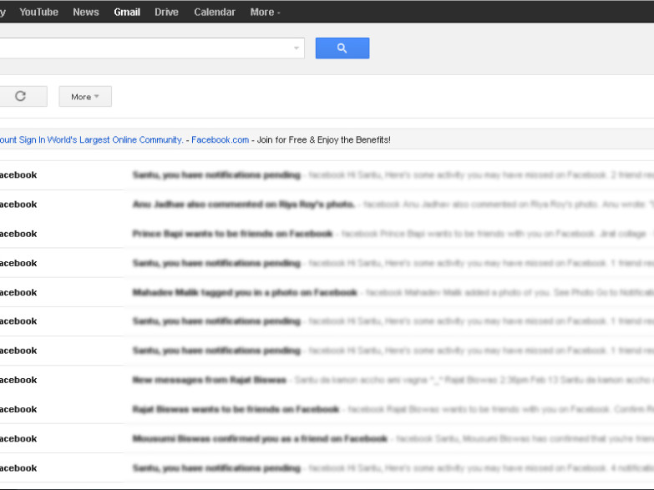
Task: Open search options dropdown arrow in search box
Action: [x=297, y=48]
